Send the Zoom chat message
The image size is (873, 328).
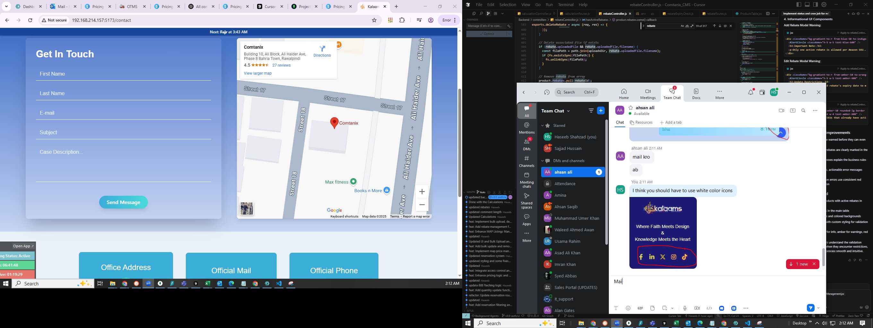pyautogui.click(x=810, y=308)
